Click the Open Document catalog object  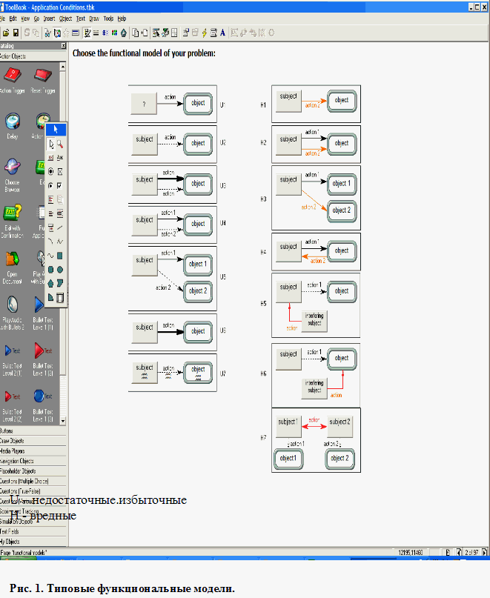tap(12, 268)
